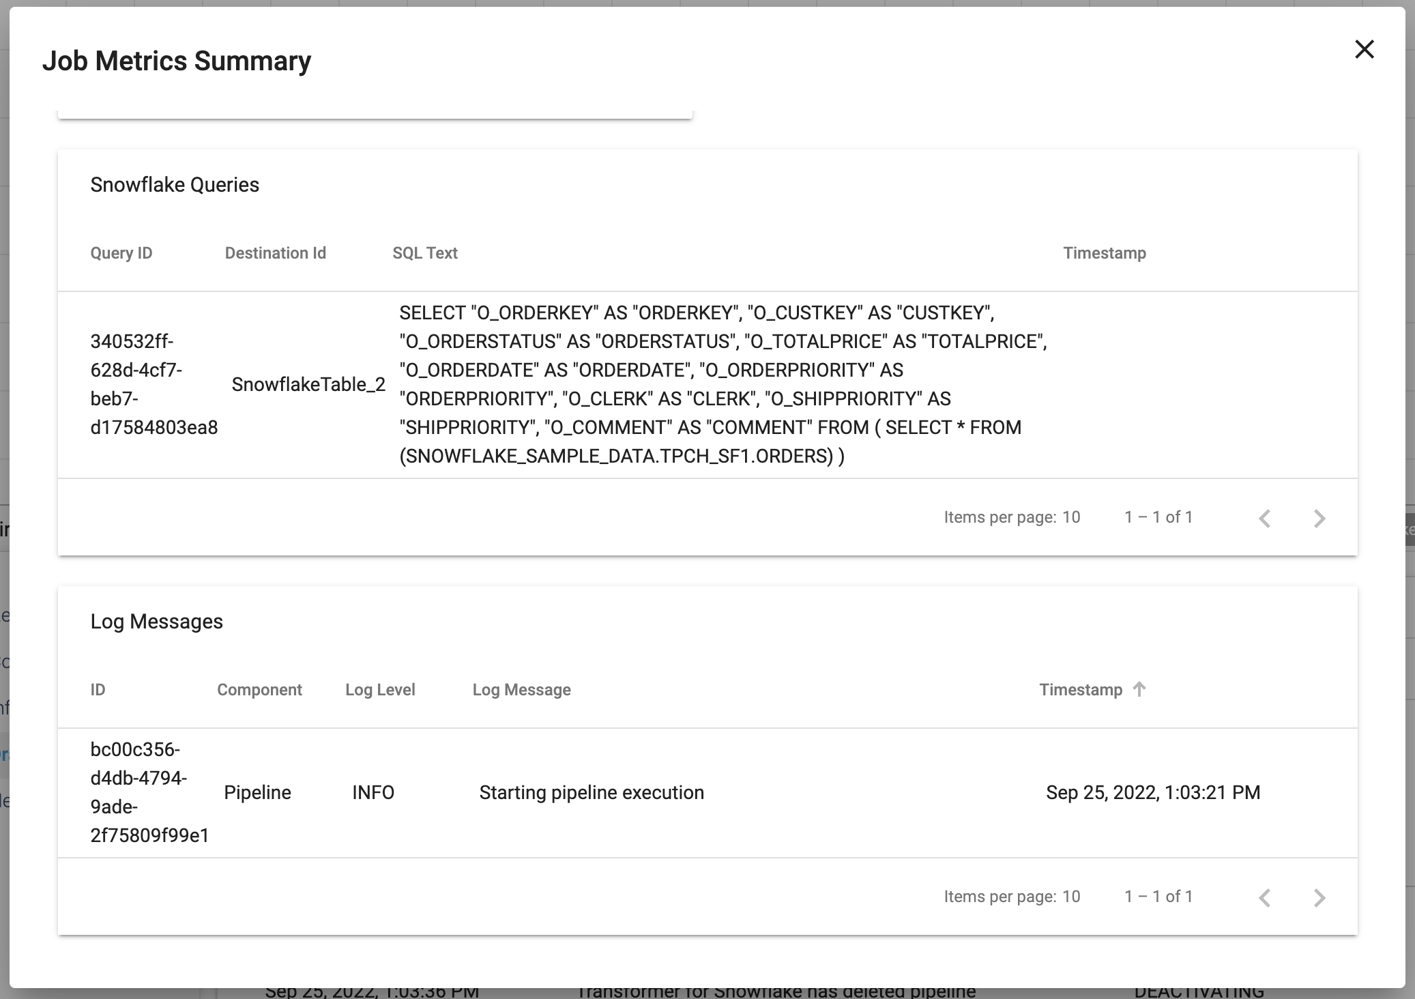Expand the Query ID column header
The width and height of the screenshot is (1415, 999).
click(x=121, y=252)
